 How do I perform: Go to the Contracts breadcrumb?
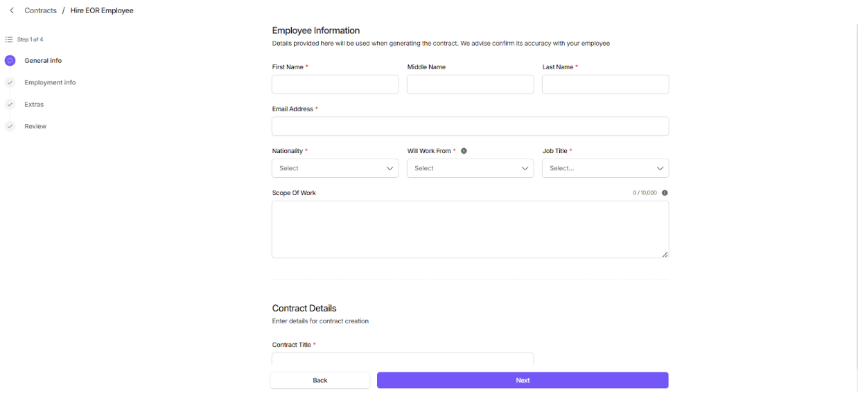[x=40, y=11]
